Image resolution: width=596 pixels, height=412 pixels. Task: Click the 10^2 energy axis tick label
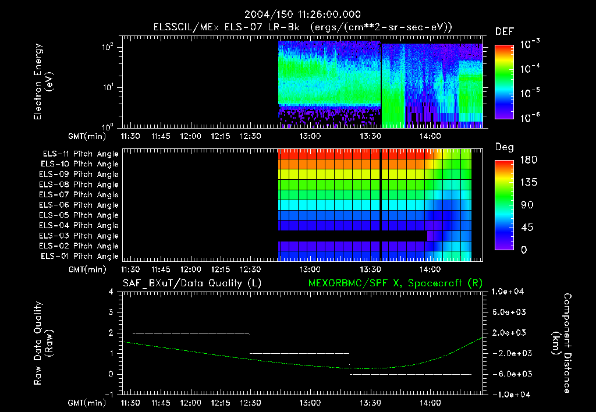(x=108, y=47)
